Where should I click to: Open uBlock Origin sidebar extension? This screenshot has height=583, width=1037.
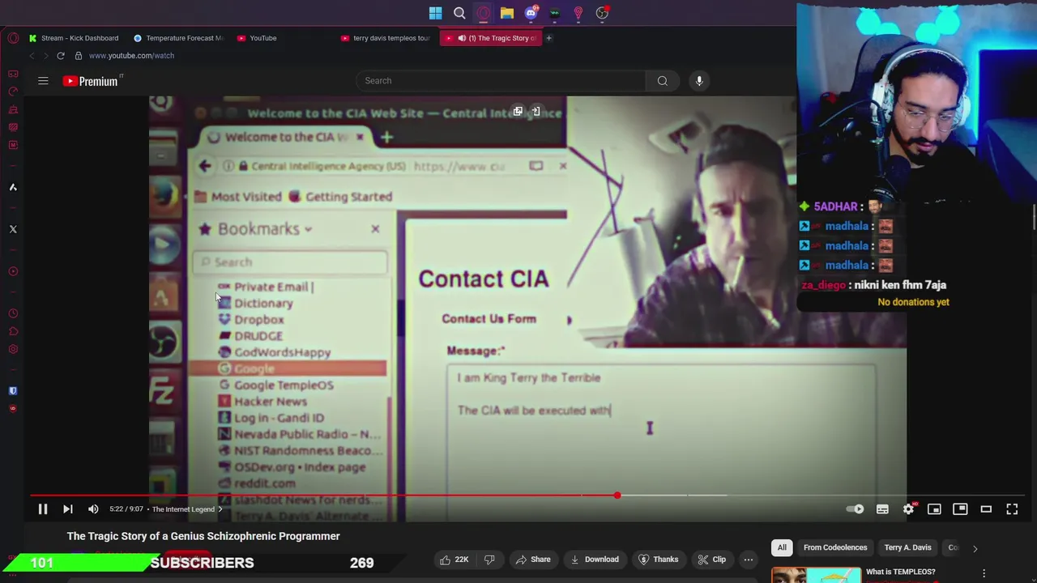13,408
